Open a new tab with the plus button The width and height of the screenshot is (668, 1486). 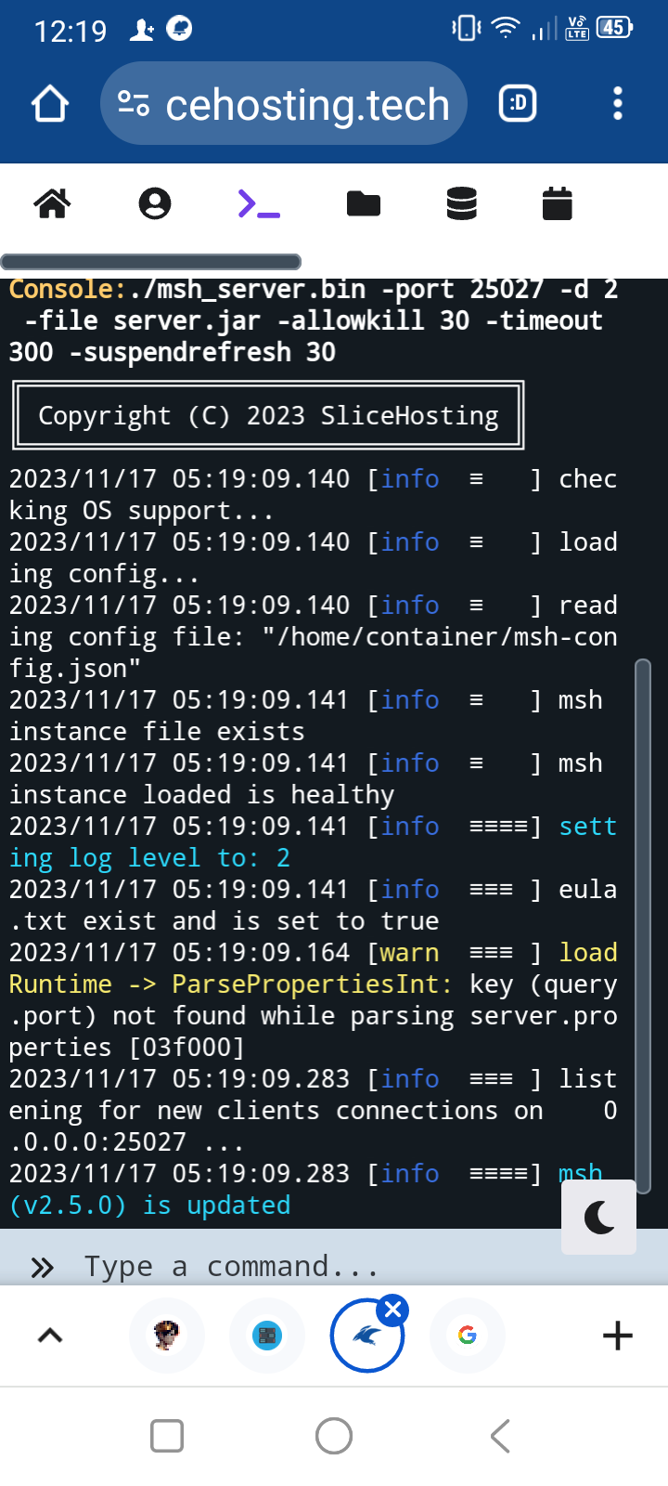tap(618, 1336)
